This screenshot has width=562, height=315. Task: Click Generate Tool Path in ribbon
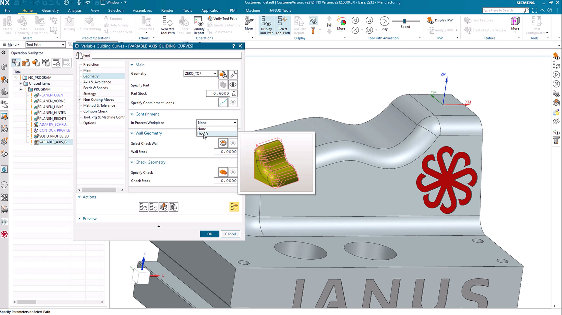[167, 25]
